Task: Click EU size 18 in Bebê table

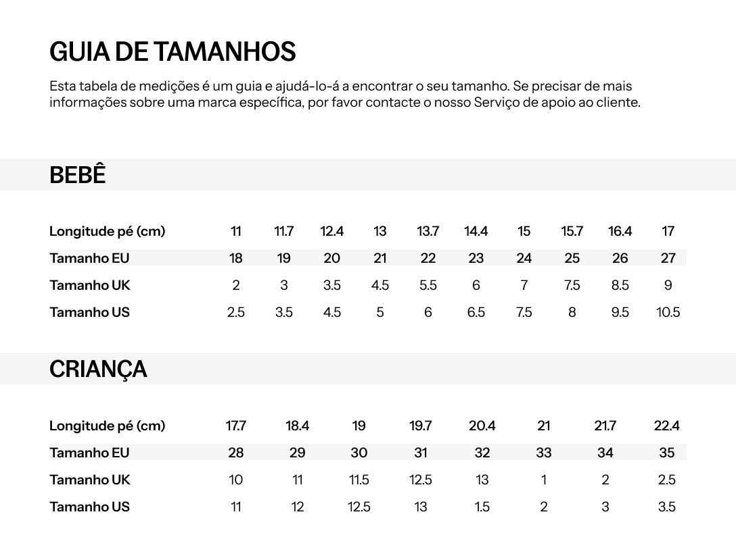Action: (x=235, y=258)
